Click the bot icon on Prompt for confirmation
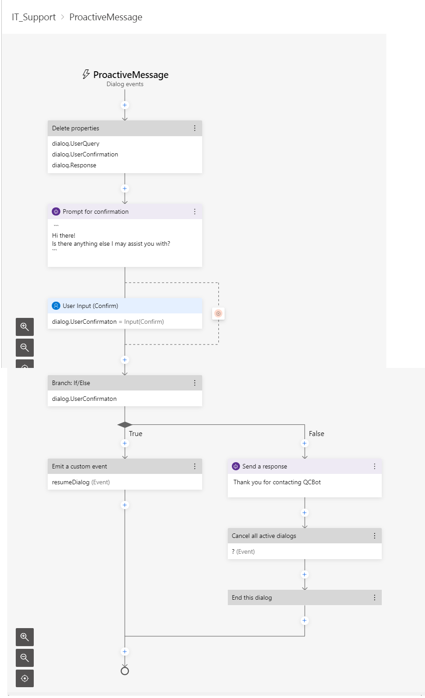425x698 pixels. pos(55,211)
